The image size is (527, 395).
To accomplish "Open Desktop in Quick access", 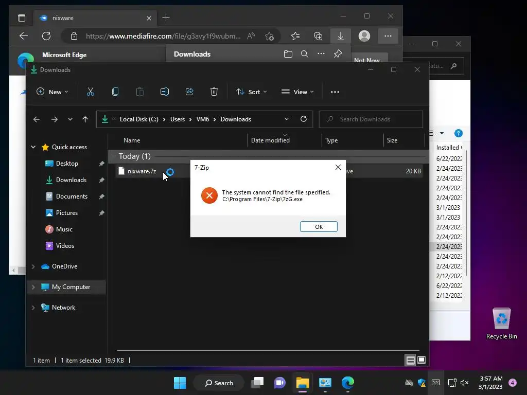I will coord(67,164).
